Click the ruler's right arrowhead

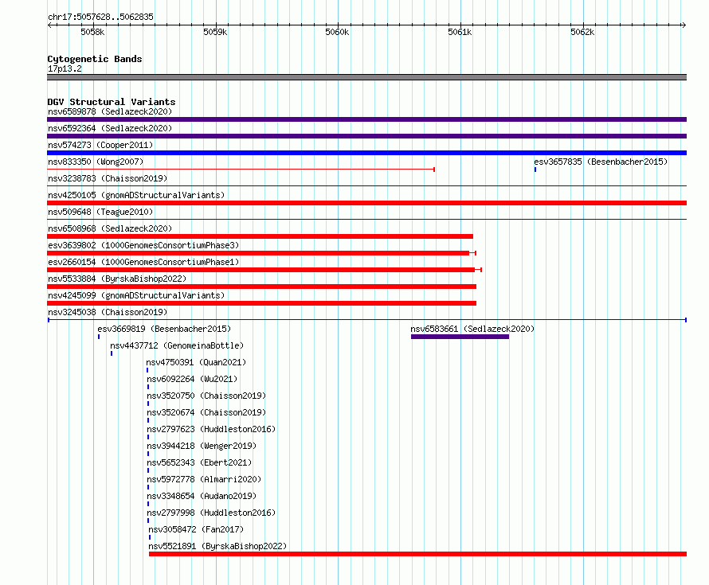click(x=684, y=25)
